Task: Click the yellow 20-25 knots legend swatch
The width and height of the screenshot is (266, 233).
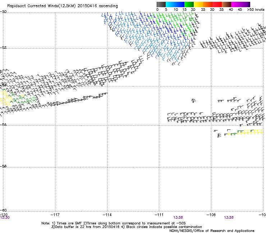Action: tap(198, 4)
